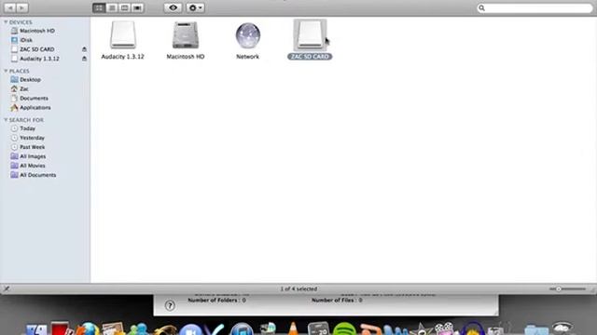Open help in the window behind Finder

click(170, 305)
